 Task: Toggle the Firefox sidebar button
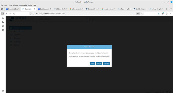point(3,14)
